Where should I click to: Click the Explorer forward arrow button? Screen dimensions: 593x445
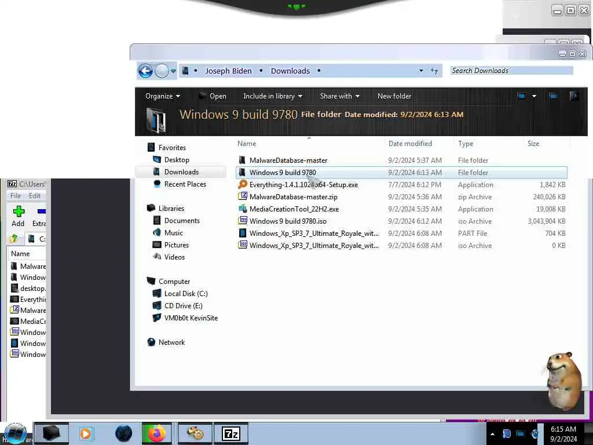click(x=162, y=71)
